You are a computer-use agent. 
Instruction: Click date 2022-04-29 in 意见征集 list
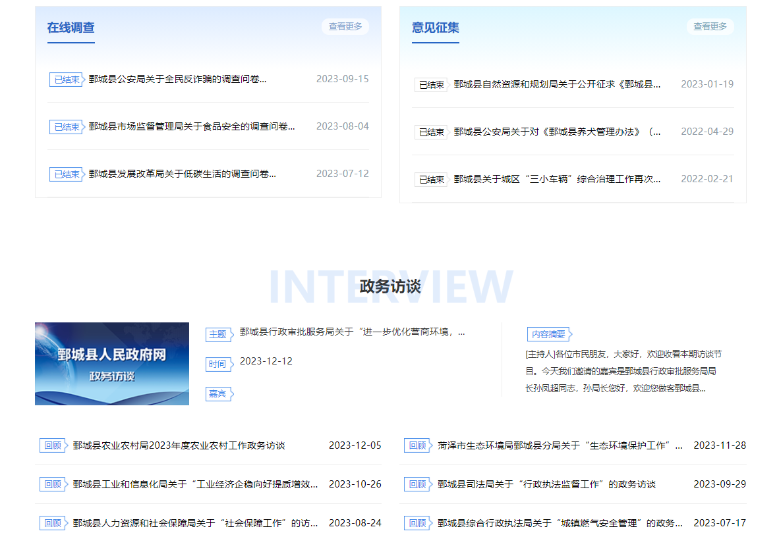tap(707, 132)
